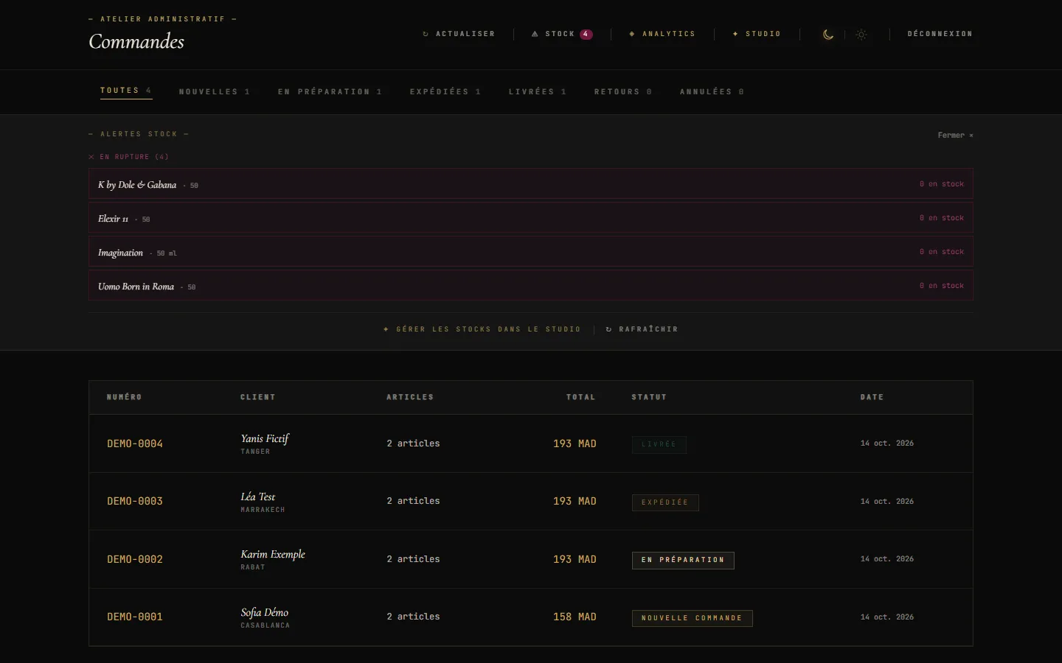Click the 158 MAD total
This screenshot has width=1062, height=663.
pos(575,617)
